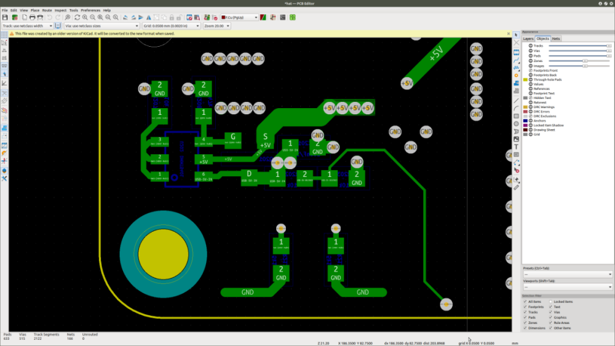The image size is (615, 346).
Task: Select the Draw circle tool
Action: coord(516,124)
